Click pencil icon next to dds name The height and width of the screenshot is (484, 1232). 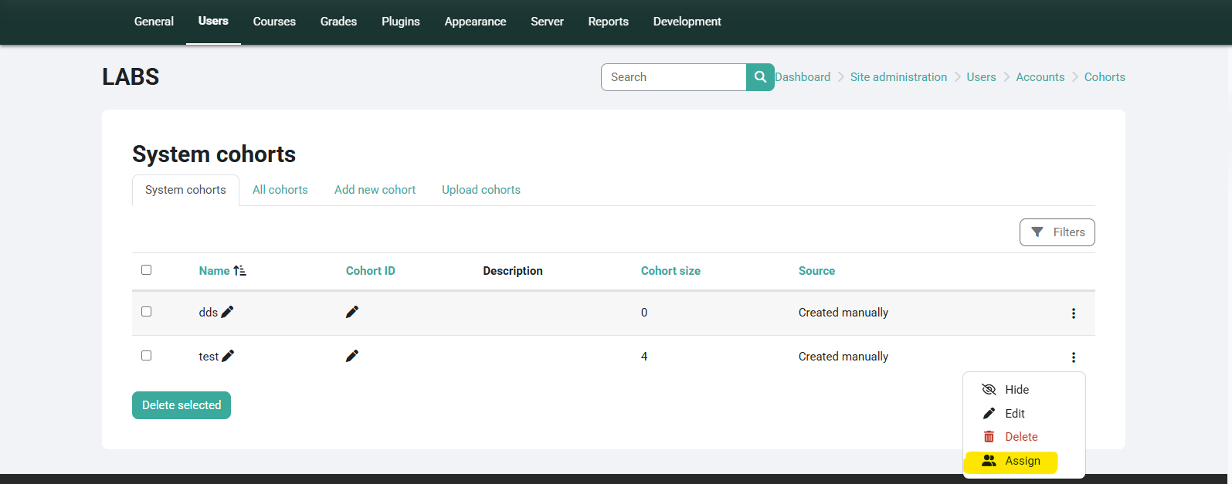[227, 312]
